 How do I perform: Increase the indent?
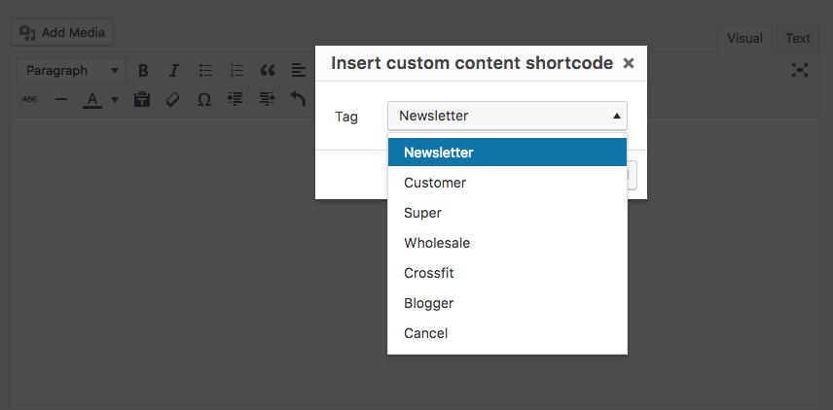point(267,99)
